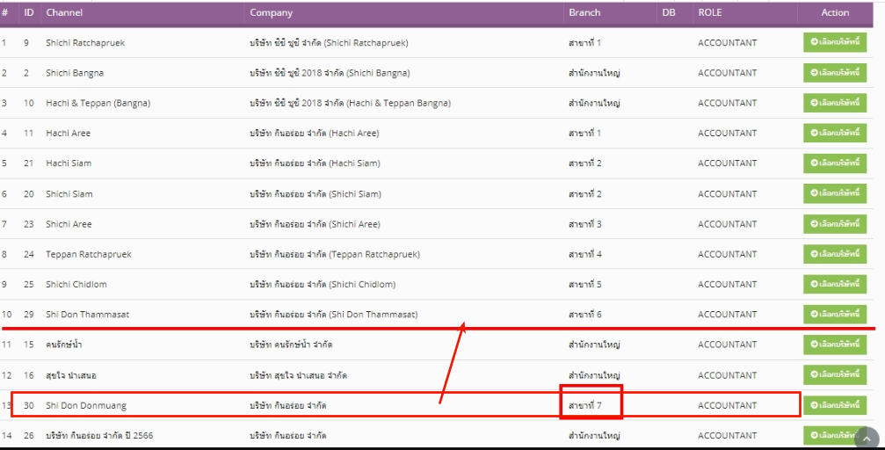Click company cell containing (Shichi Aree)
The height and width of the screenshot is (450, 885).
coord(315,223)
